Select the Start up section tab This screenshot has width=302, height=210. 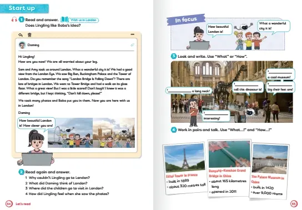[x=24, y=8]
